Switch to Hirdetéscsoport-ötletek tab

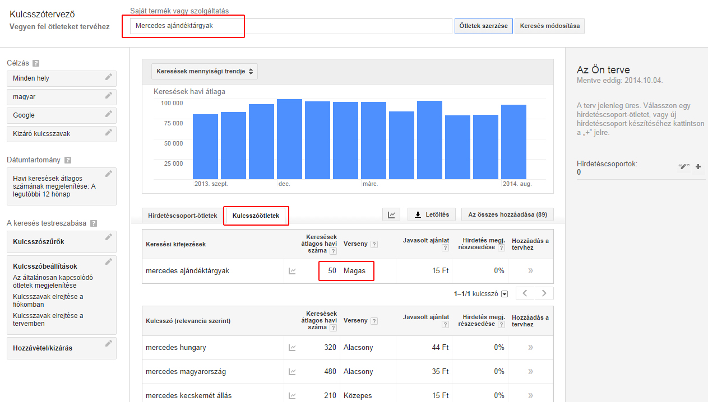pyautogui.click(x=182, y=216)
